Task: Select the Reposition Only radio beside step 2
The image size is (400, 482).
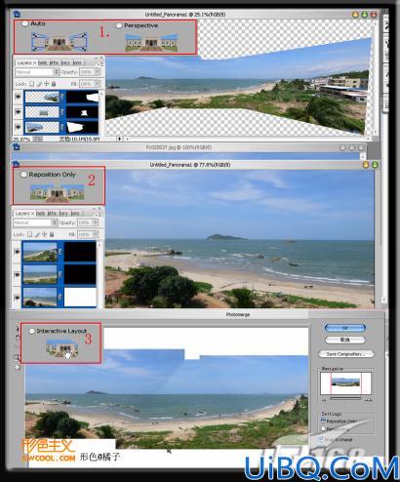Action: (x=23, y=175)
